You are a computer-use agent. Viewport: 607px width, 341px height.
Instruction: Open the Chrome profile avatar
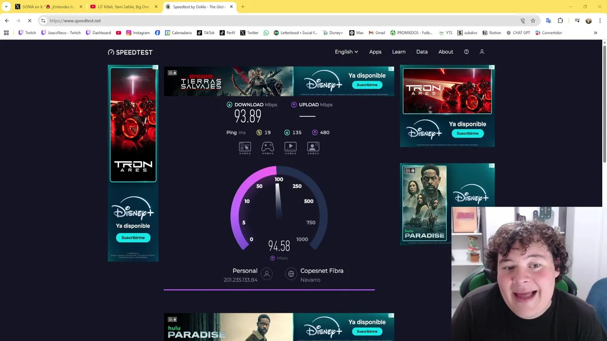click(x=589, y=21)
